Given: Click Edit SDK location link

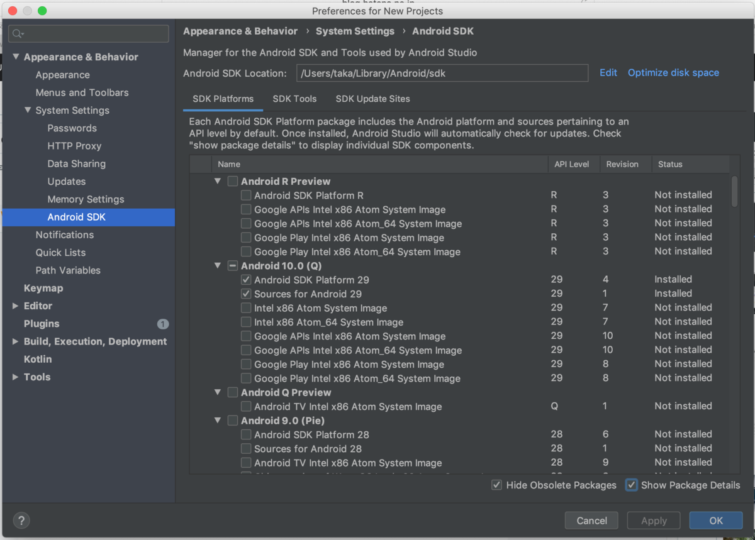Looking at the screenshot, I should tap(608, 73).
